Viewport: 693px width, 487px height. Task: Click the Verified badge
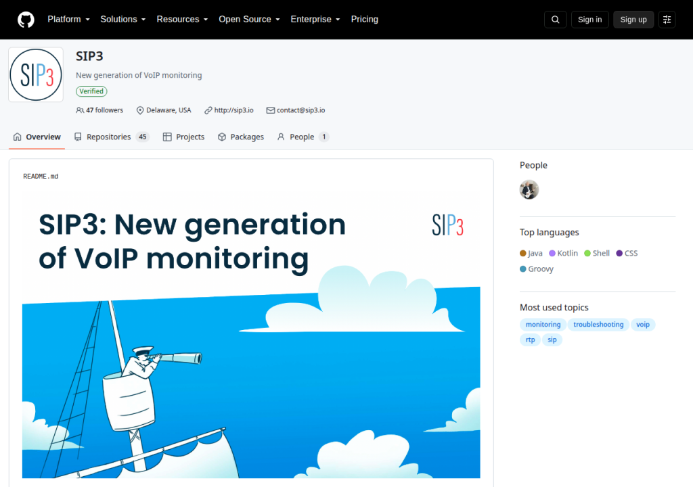click(91, 91)
